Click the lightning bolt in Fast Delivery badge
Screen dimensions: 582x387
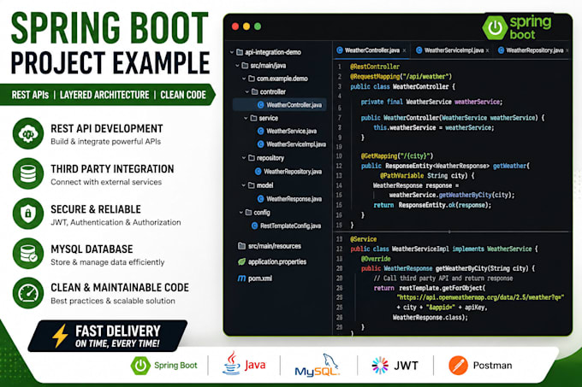click(x=60, y=336)
